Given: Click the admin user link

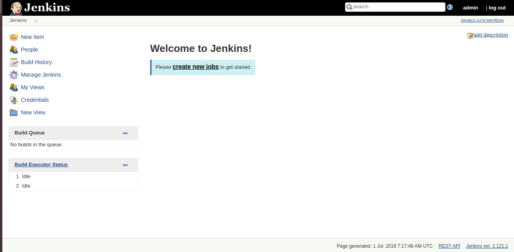Looking at the screenshot, I should point(471,8).
